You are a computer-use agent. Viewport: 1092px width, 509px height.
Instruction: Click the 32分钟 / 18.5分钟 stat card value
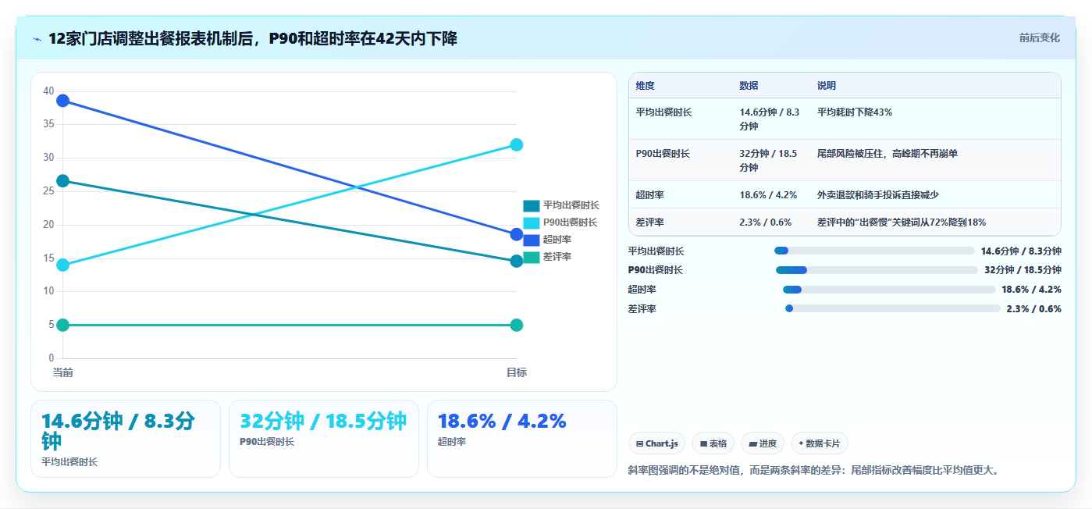[323, 421]
